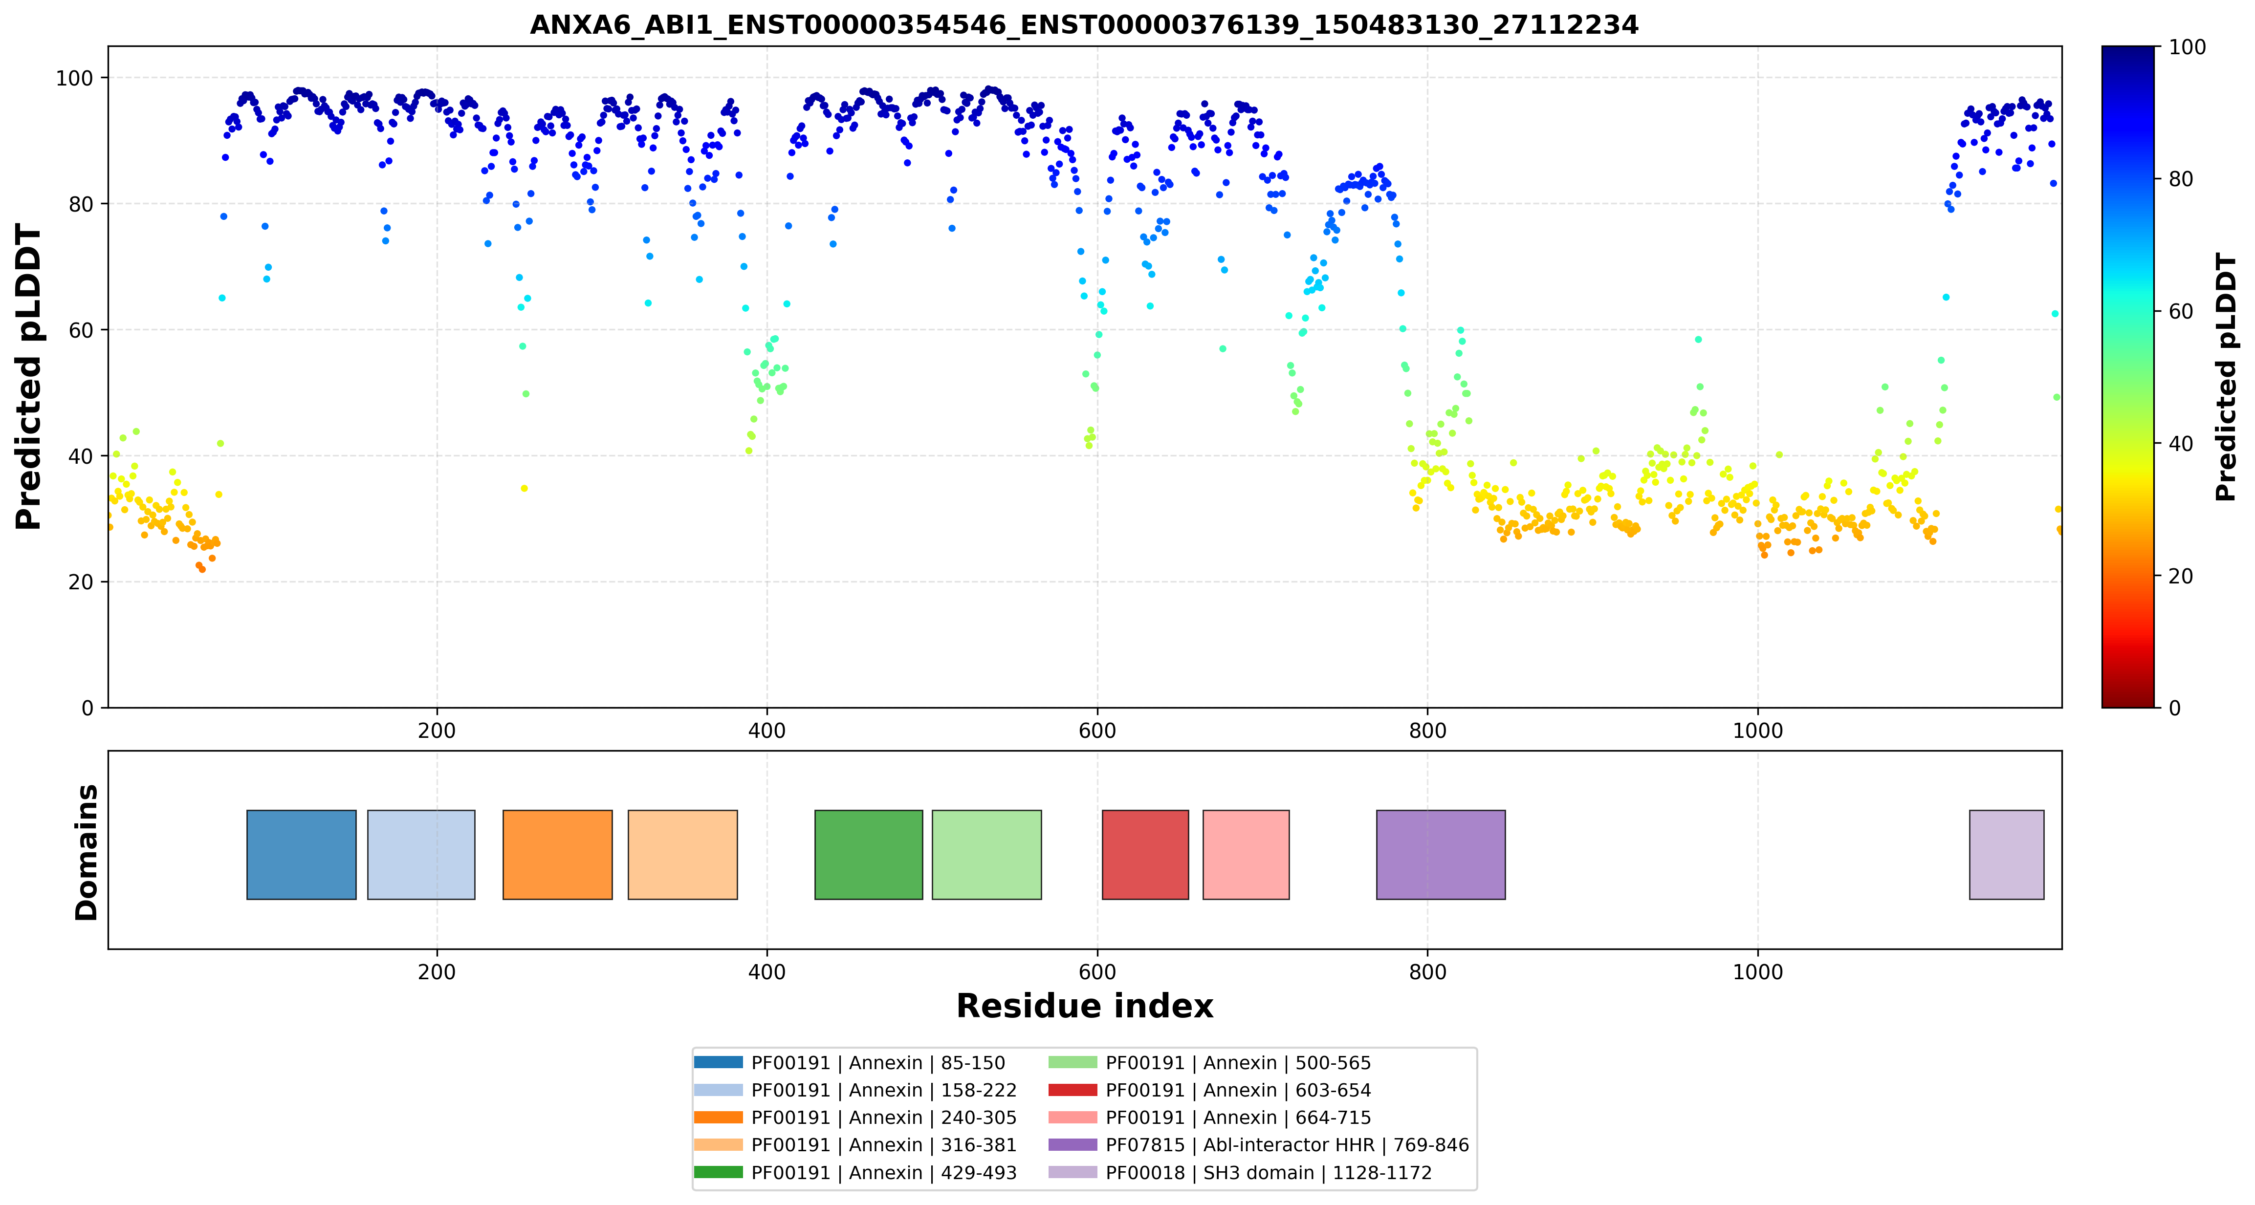2255x1205 pixels.
Task: Select the light green Annexin 500-565 domain box
Action: pos(986,854)
